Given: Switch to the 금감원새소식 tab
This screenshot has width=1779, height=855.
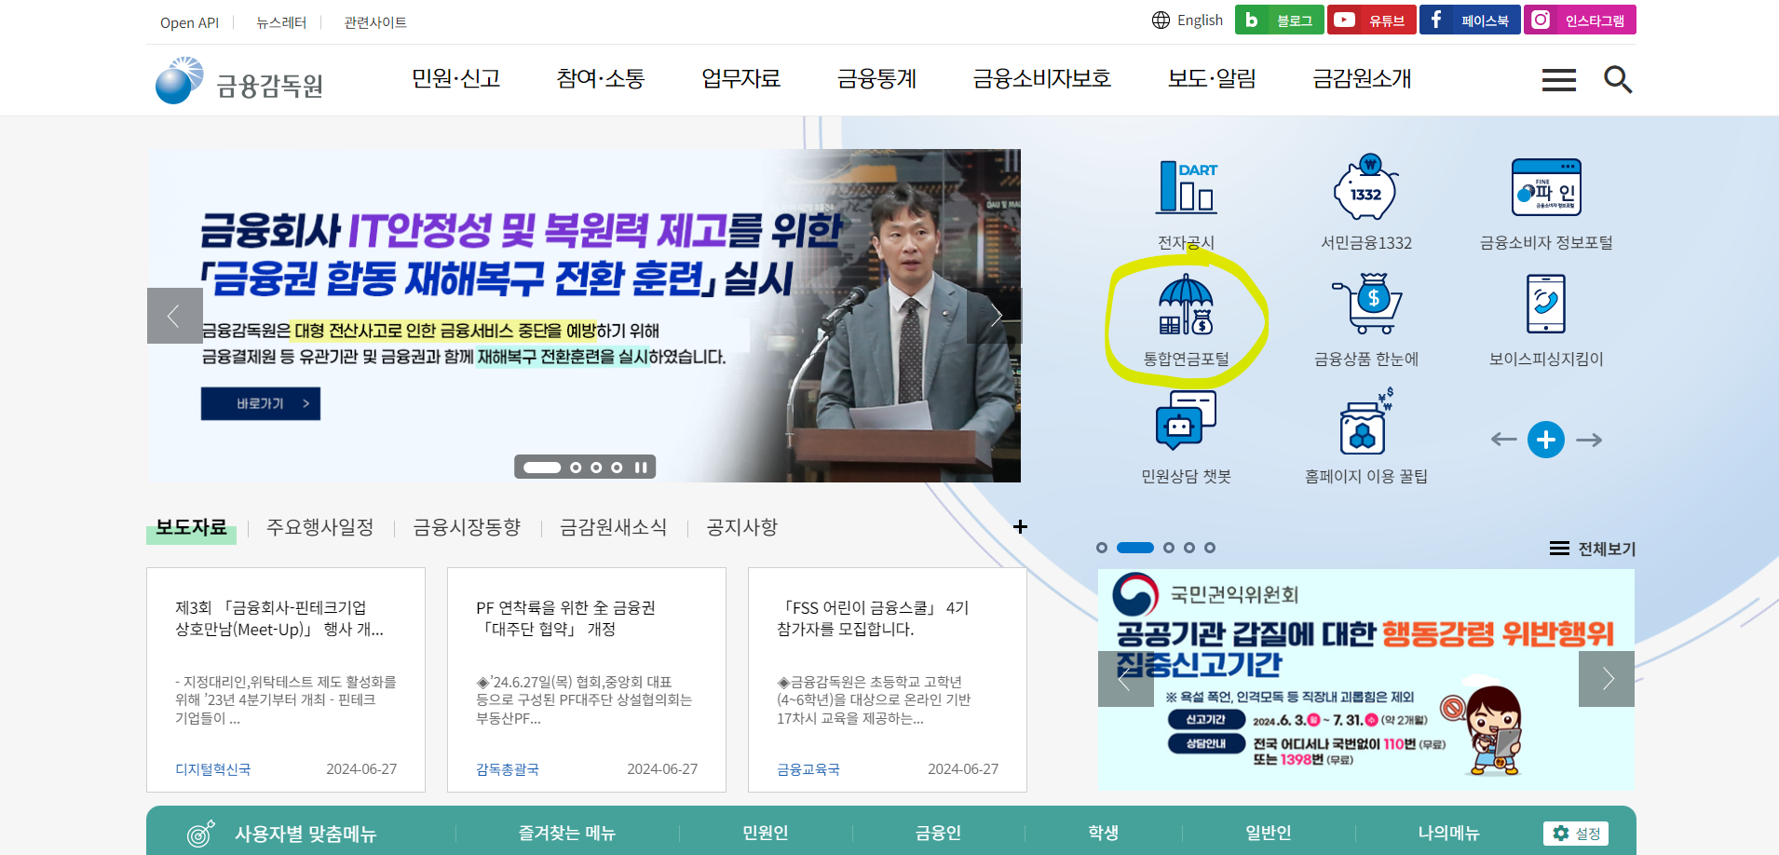Looking at the screenshot, I should tap(614, 527).
